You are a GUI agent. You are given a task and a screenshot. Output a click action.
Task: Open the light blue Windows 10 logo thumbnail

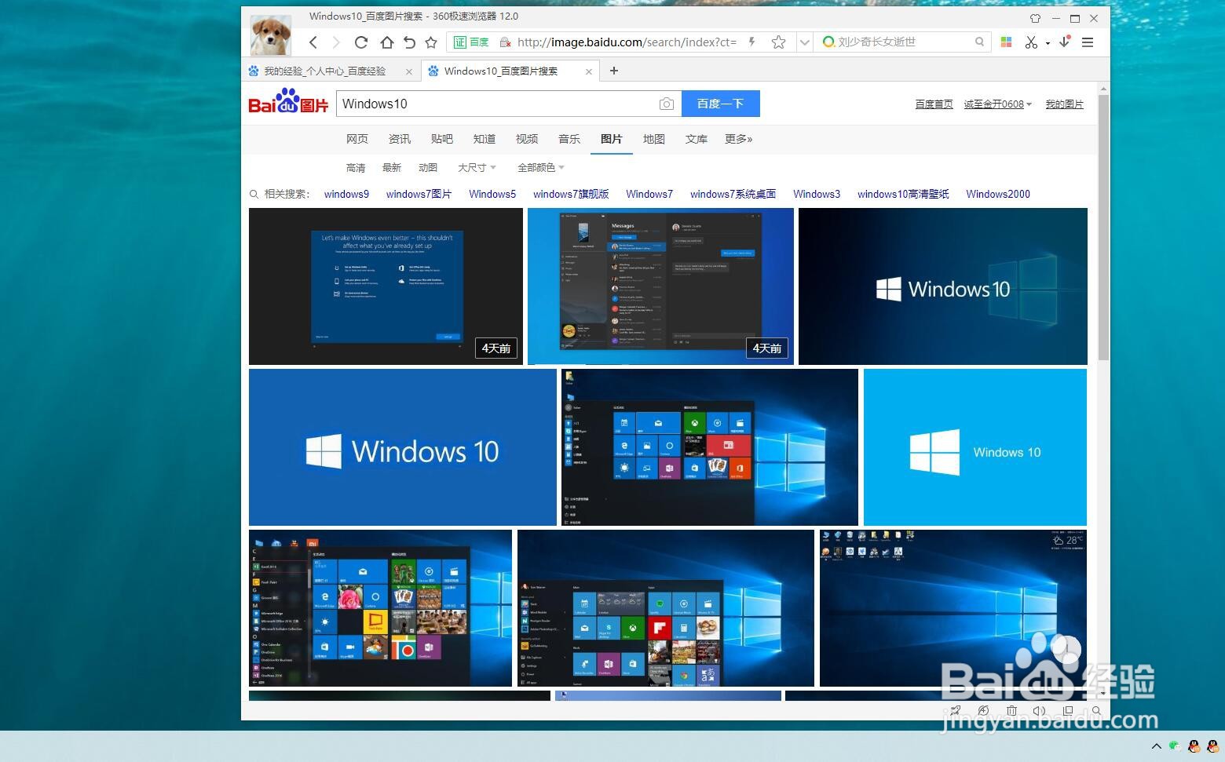975,447
